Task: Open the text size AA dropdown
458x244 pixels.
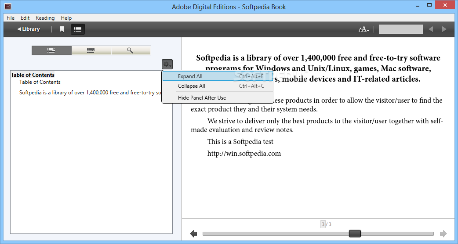Action: click(363, 29)
